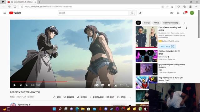200x112 pixels.
Task: Click the browser address bar URL
Action: [x=48, y=7]
